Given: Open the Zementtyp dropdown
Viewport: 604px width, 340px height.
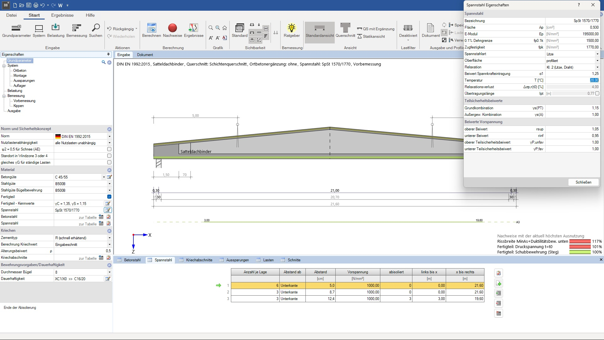Looking at the screenshot, I should 109,238.
